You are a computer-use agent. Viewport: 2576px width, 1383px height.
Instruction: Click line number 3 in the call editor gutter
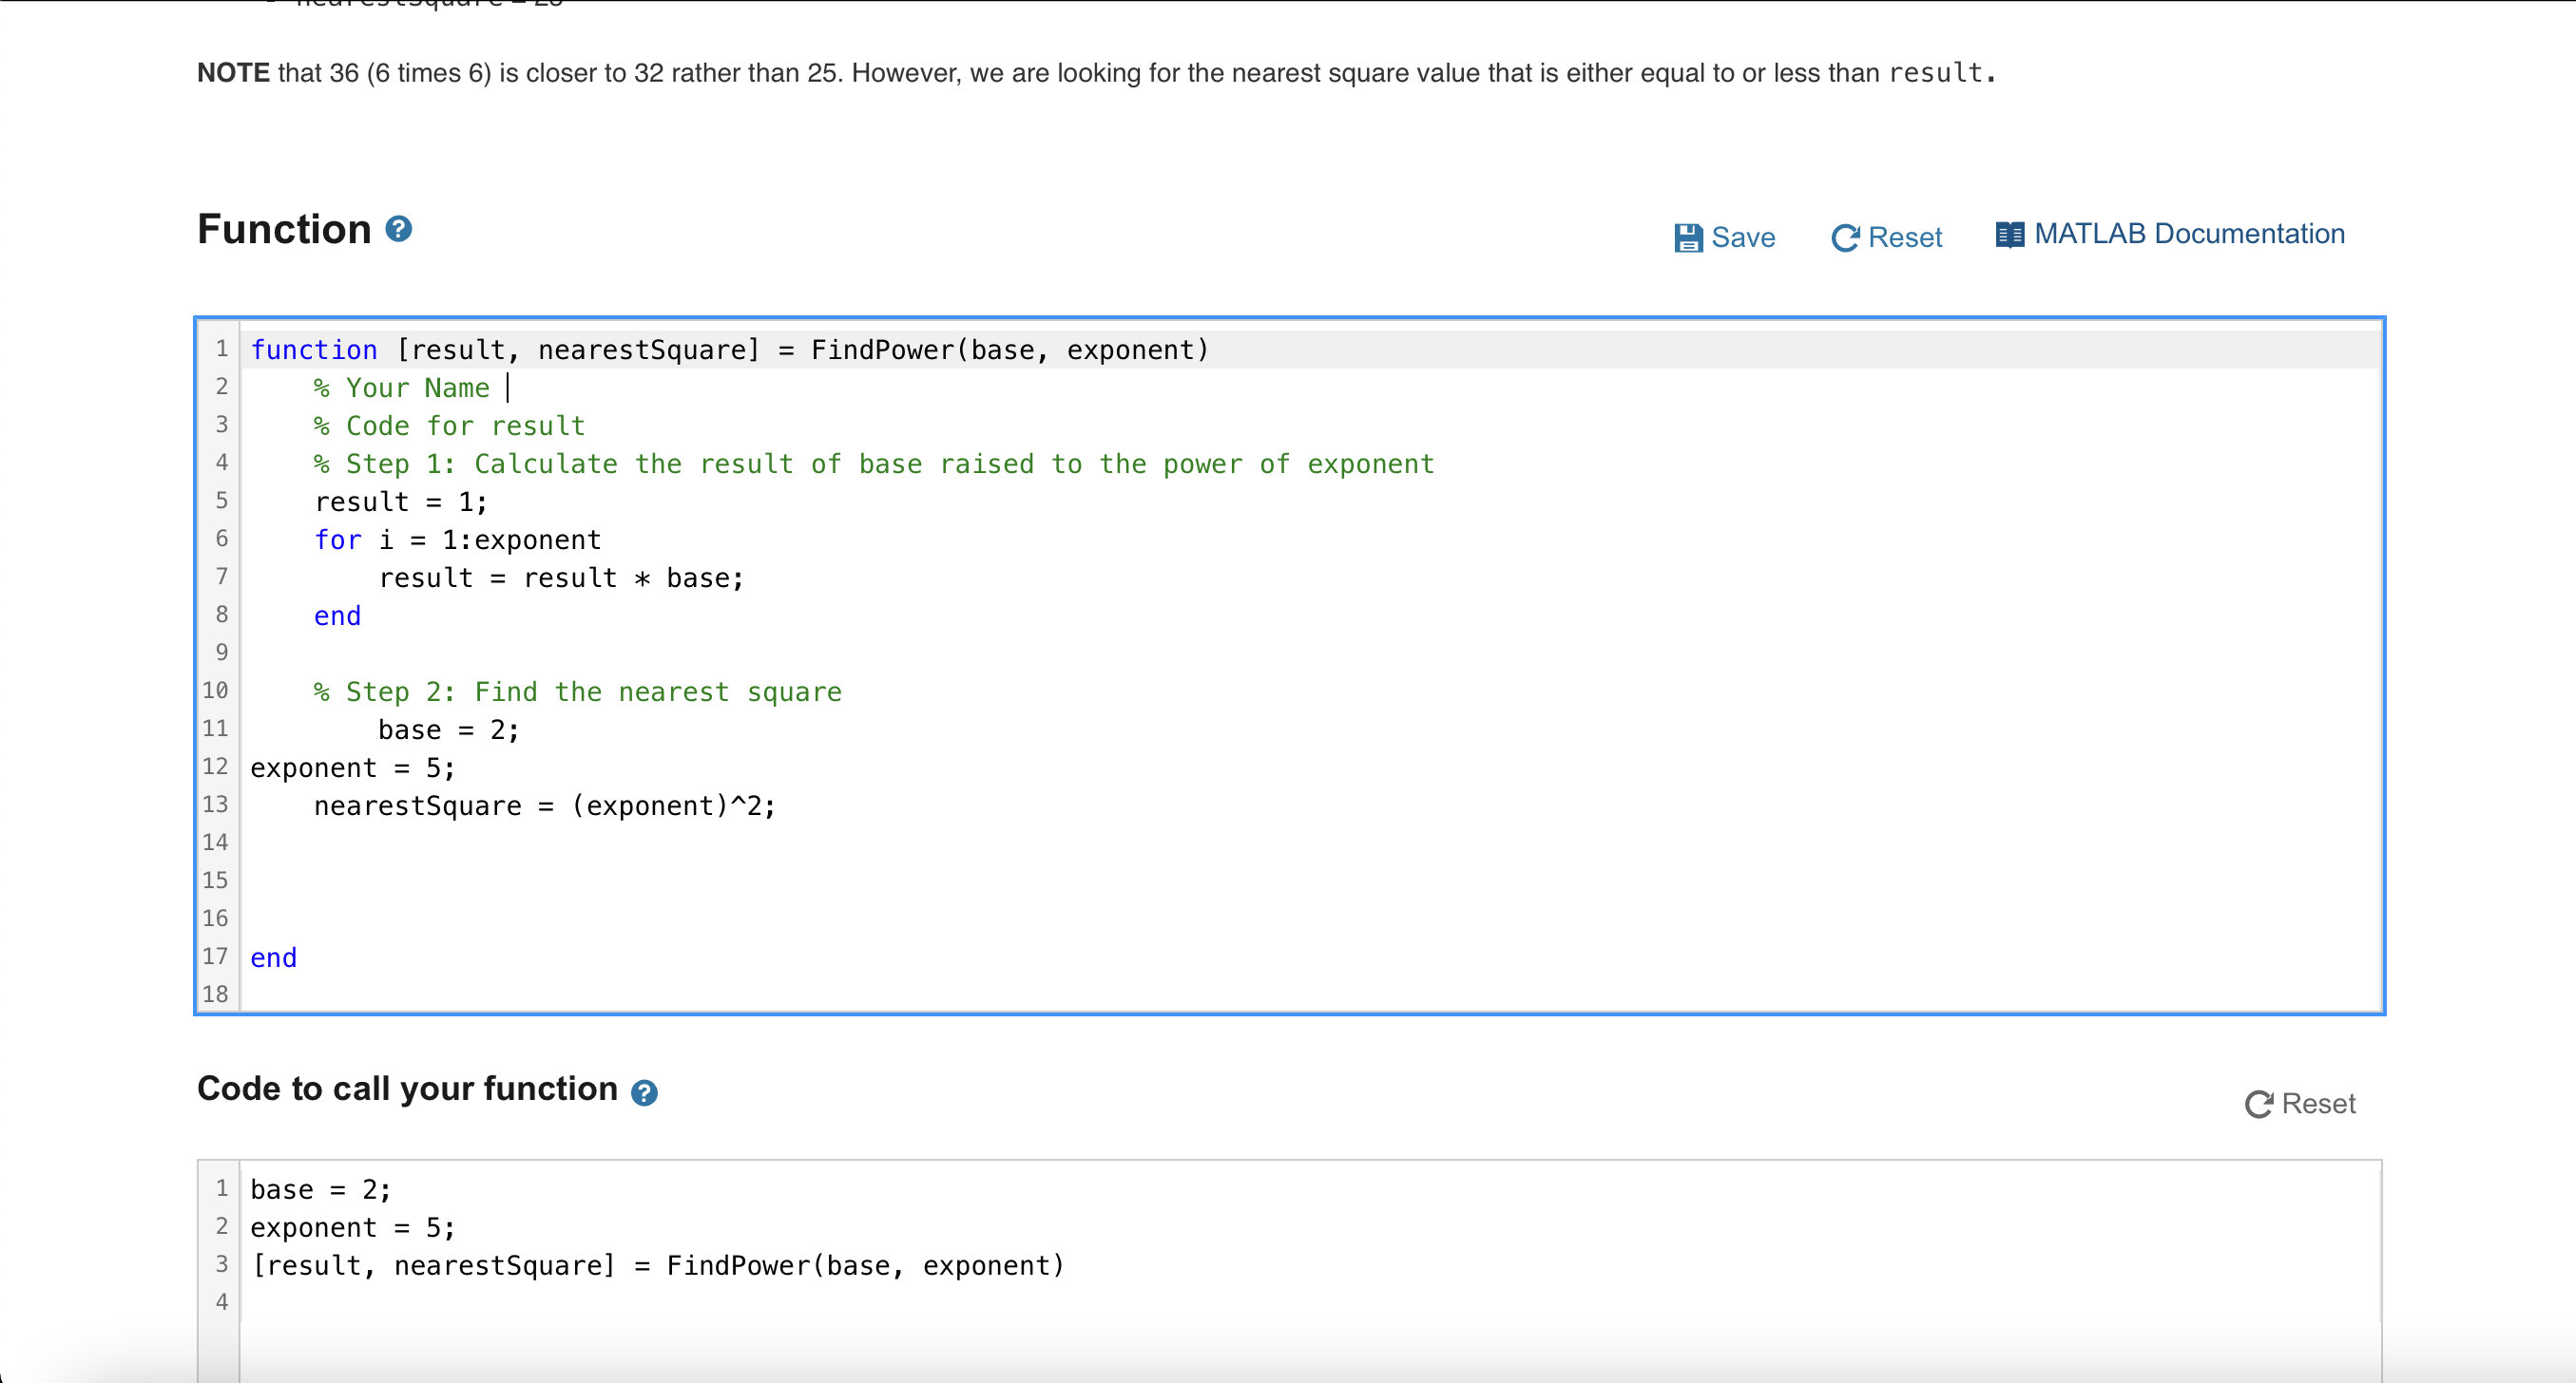pos(221,1264)
